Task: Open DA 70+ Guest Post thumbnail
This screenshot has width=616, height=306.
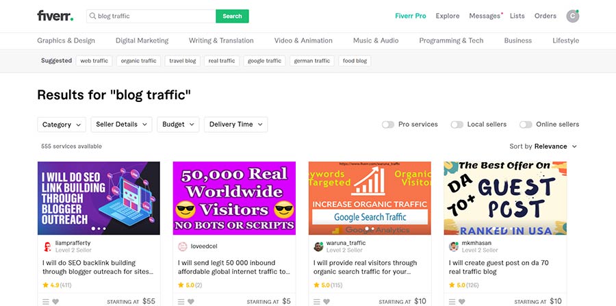Action: tap(505, 198)
